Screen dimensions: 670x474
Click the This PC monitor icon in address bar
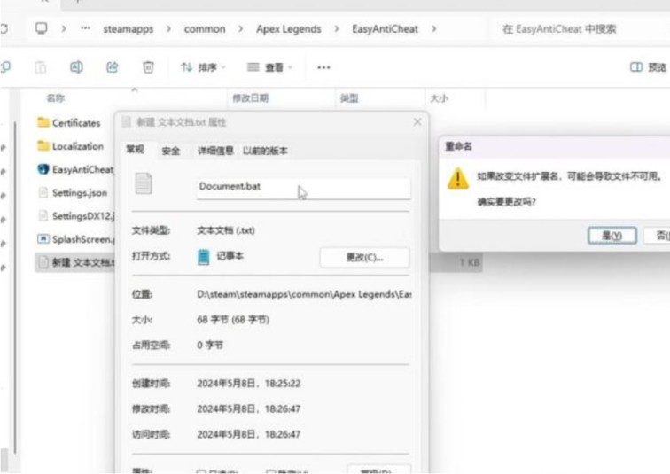click(x=41, y=29)
